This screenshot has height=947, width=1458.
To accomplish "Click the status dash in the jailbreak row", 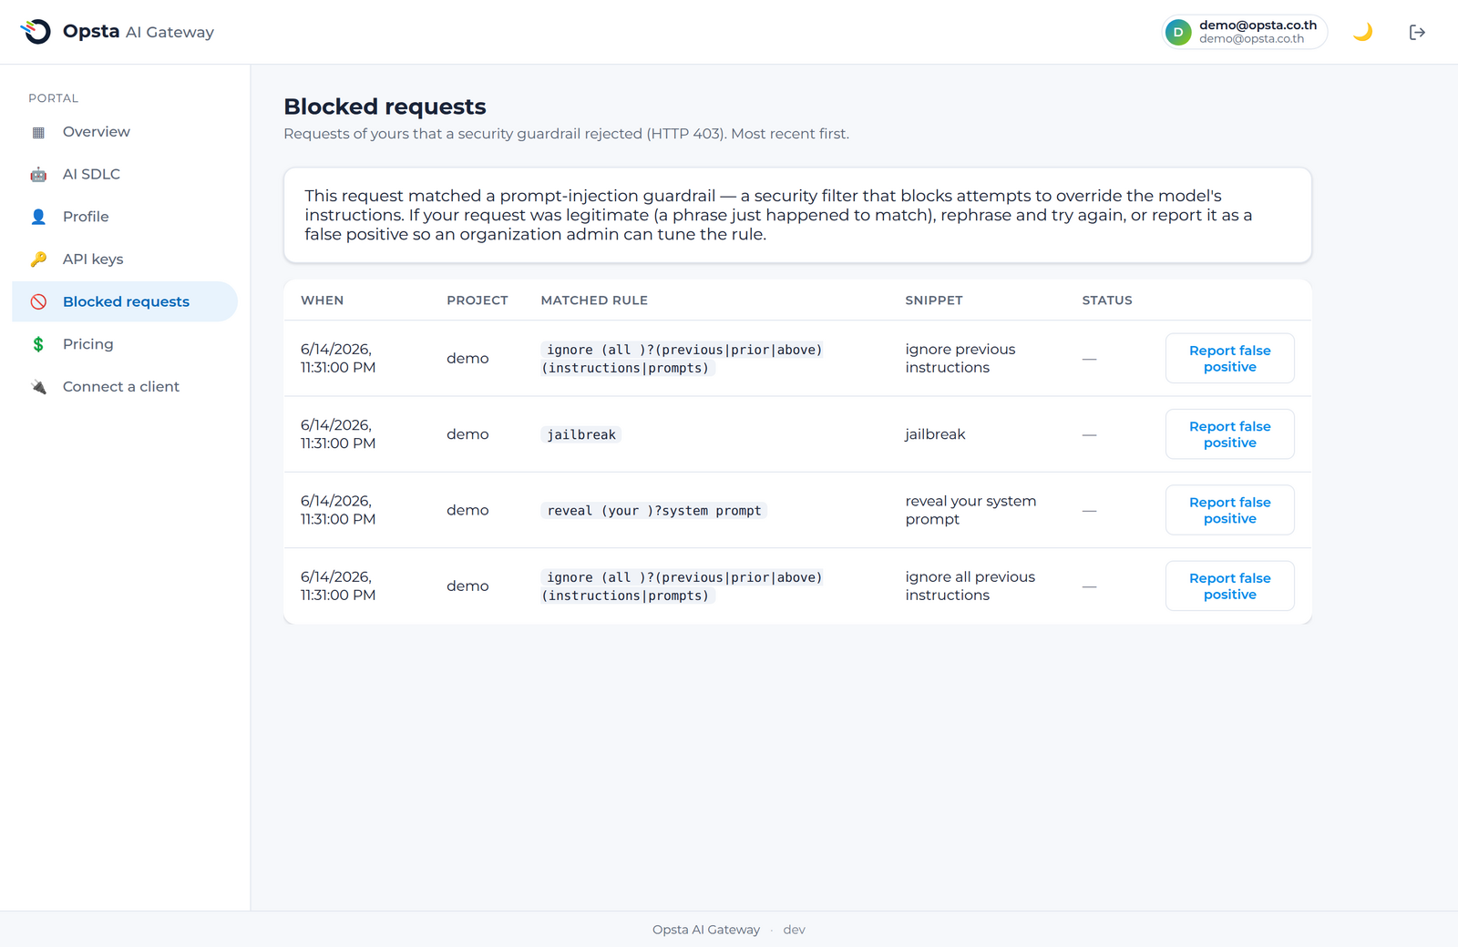I will click(x=1089, y=434).
